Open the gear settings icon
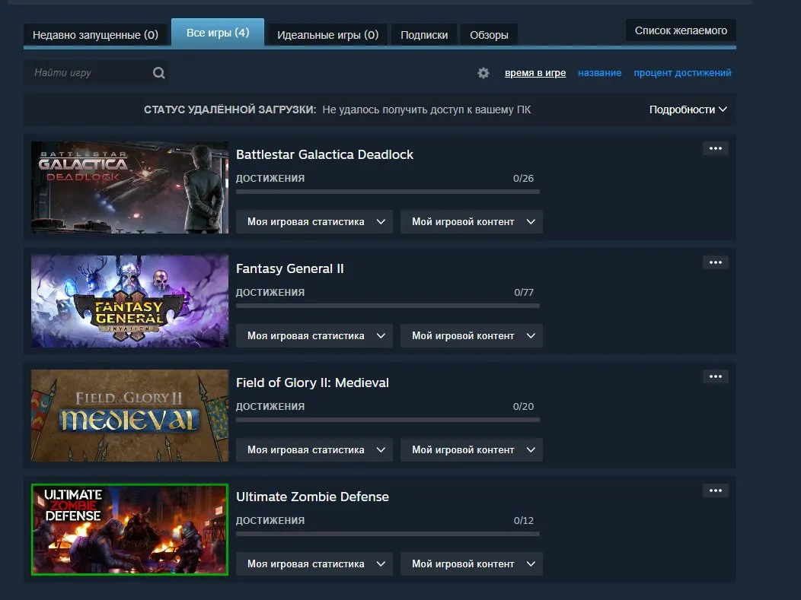The width and height of the screenshot is (801, 600). [x=483, y=73]
